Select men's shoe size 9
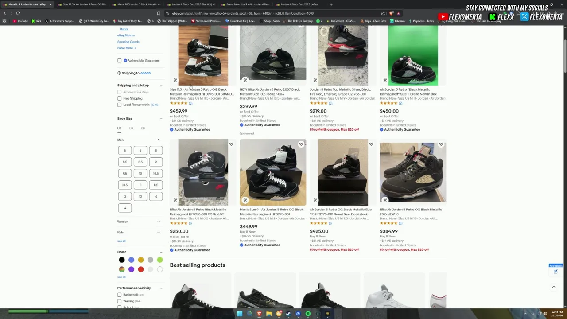This screenshot has width=567, height=319. (155, 162)
